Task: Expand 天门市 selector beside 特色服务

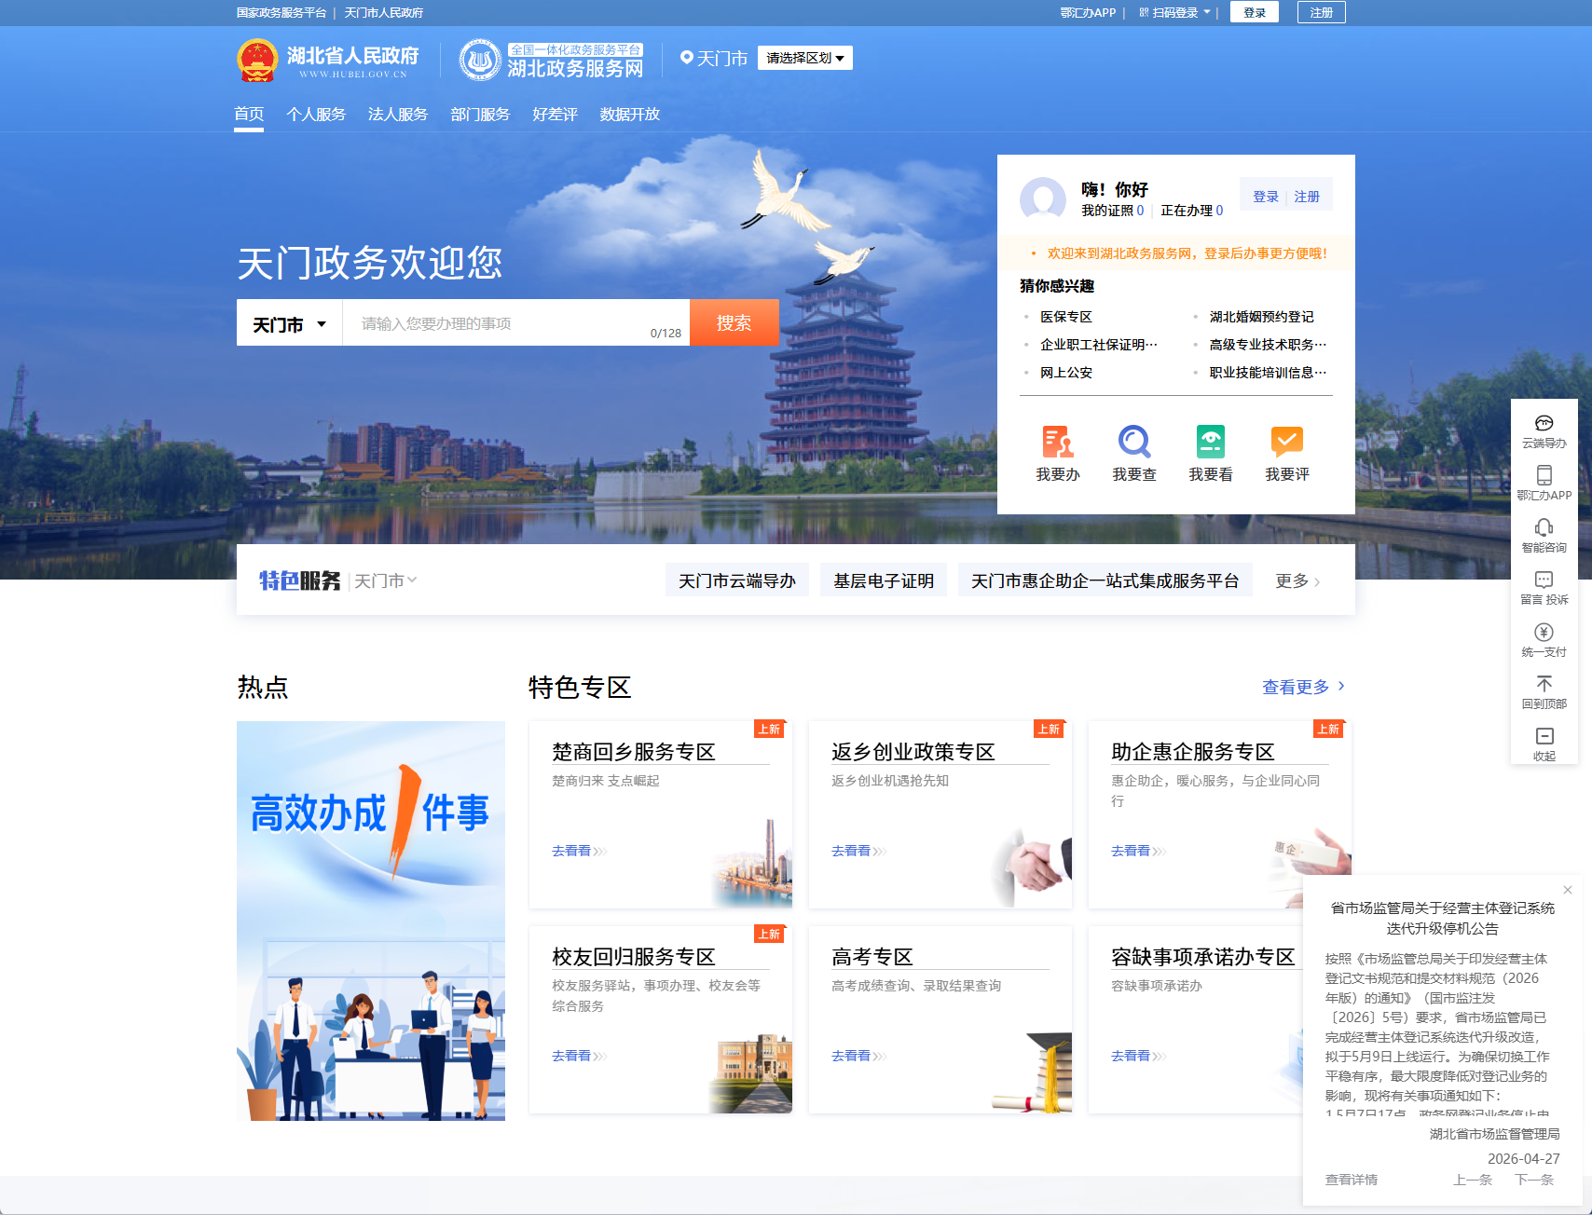Action: 385,580
